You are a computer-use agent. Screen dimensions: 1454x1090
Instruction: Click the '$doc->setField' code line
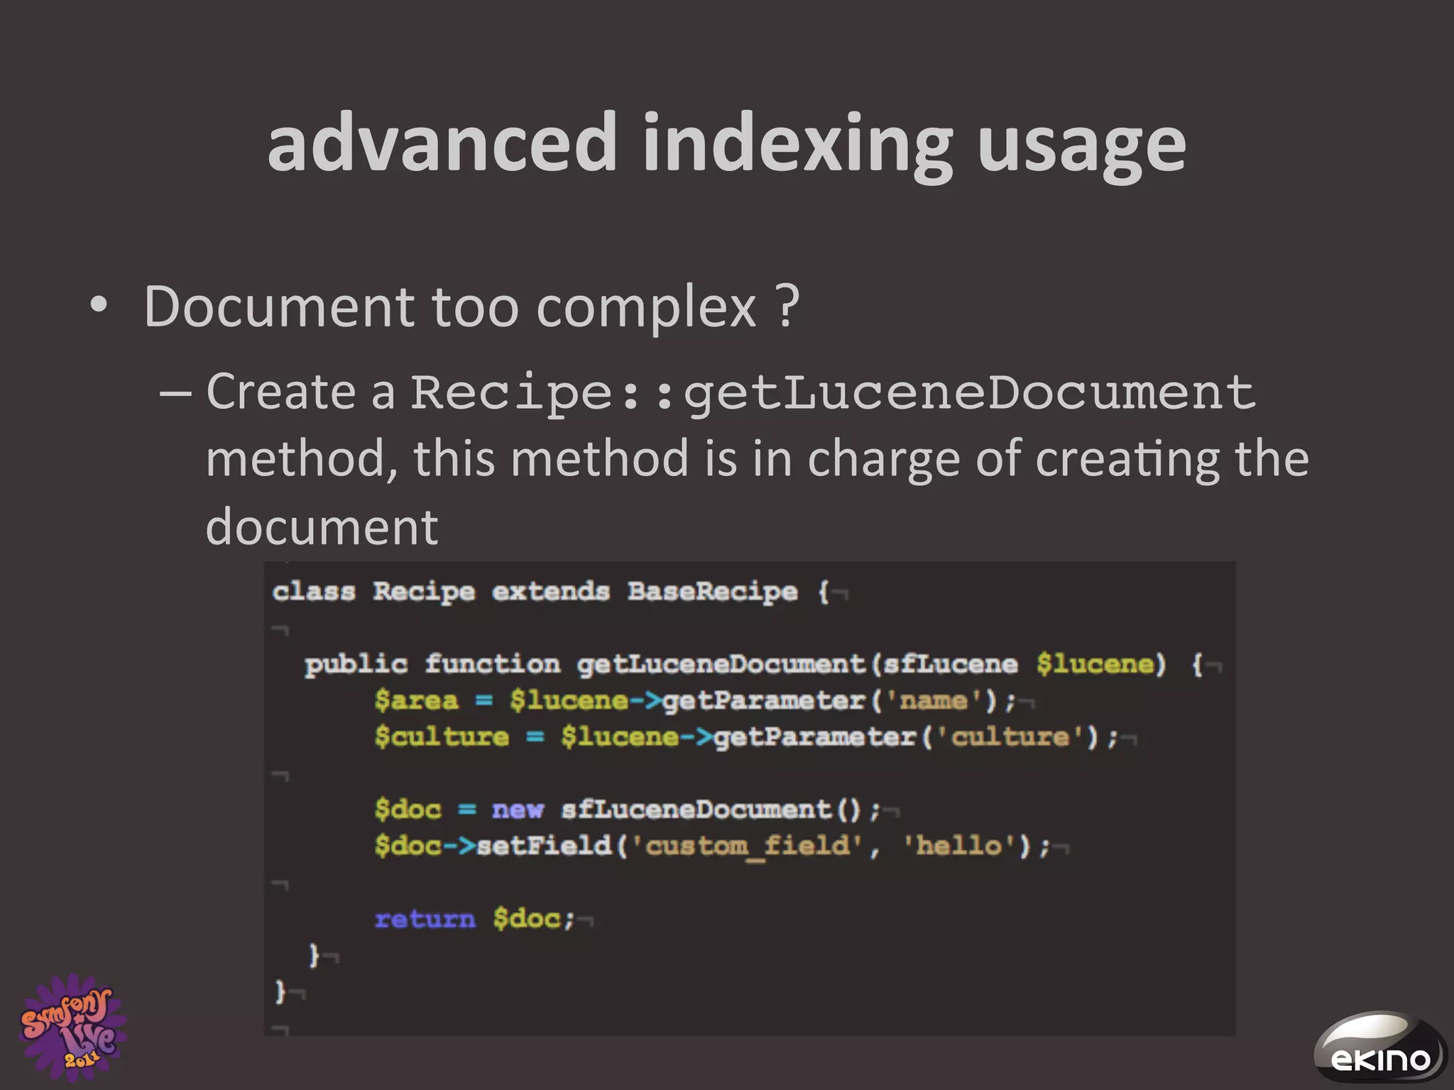(x=712, y=847)
